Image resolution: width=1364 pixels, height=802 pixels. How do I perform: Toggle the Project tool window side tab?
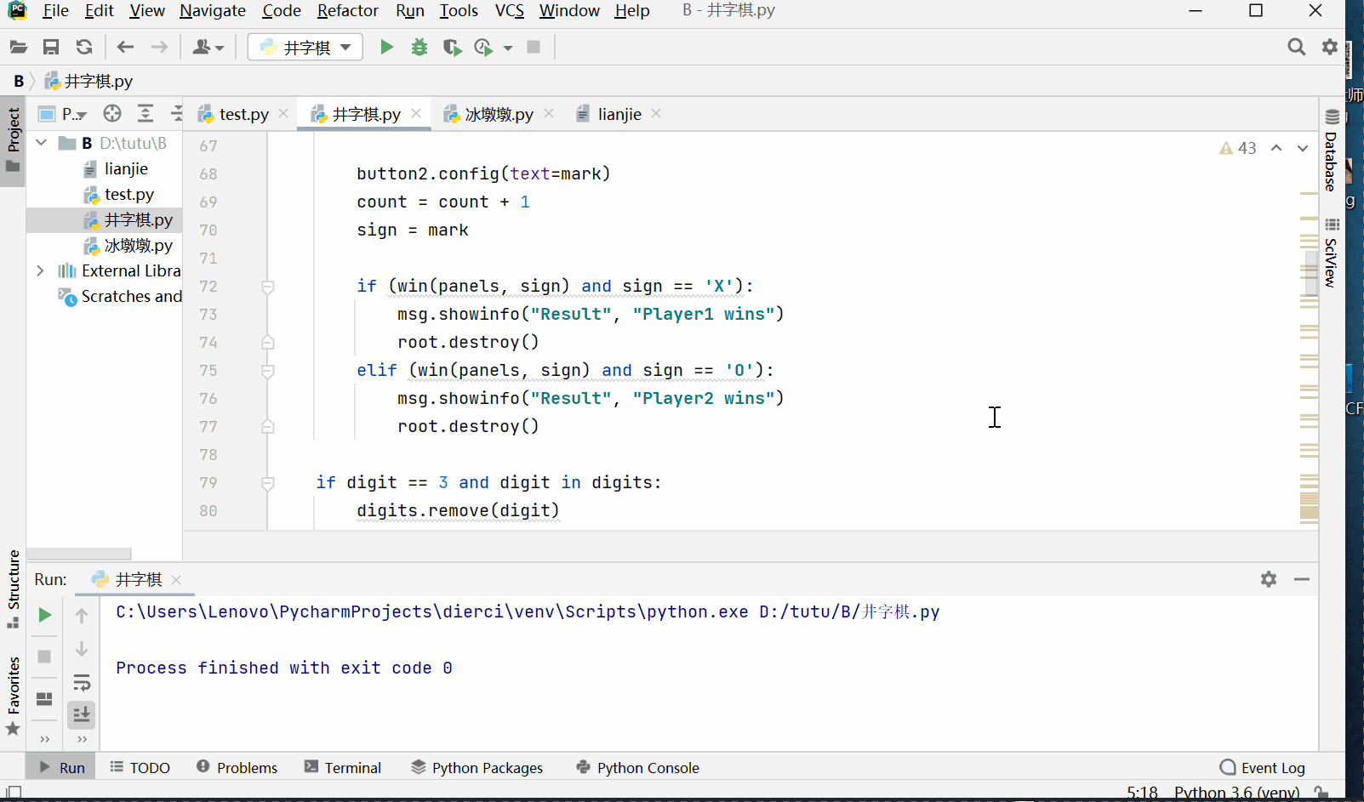[13, 140]
